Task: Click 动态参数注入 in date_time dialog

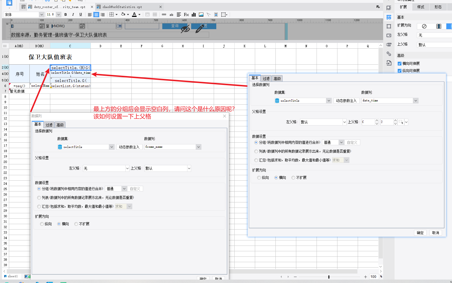Action: click(346, 101)
